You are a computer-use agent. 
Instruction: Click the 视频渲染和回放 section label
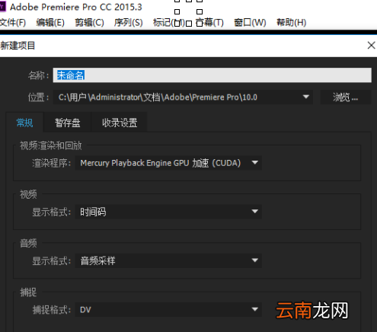coord(51,145)
